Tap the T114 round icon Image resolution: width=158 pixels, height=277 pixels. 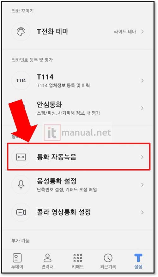point(21,81)
